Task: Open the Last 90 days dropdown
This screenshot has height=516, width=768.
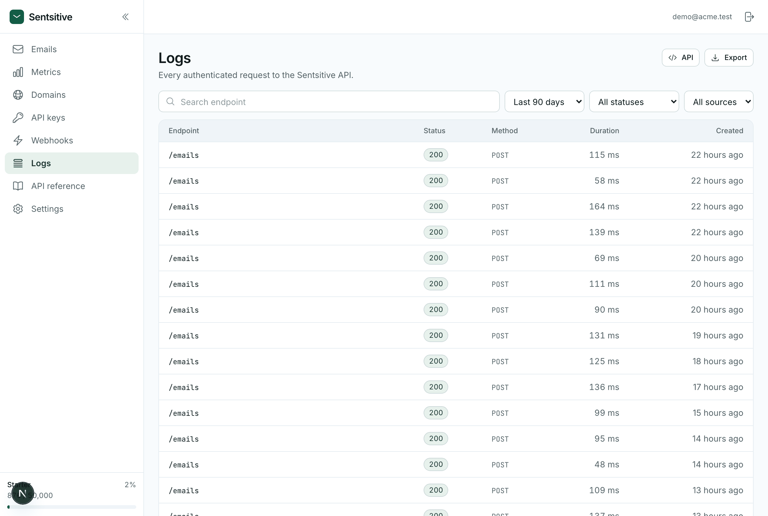Action: 544,101
